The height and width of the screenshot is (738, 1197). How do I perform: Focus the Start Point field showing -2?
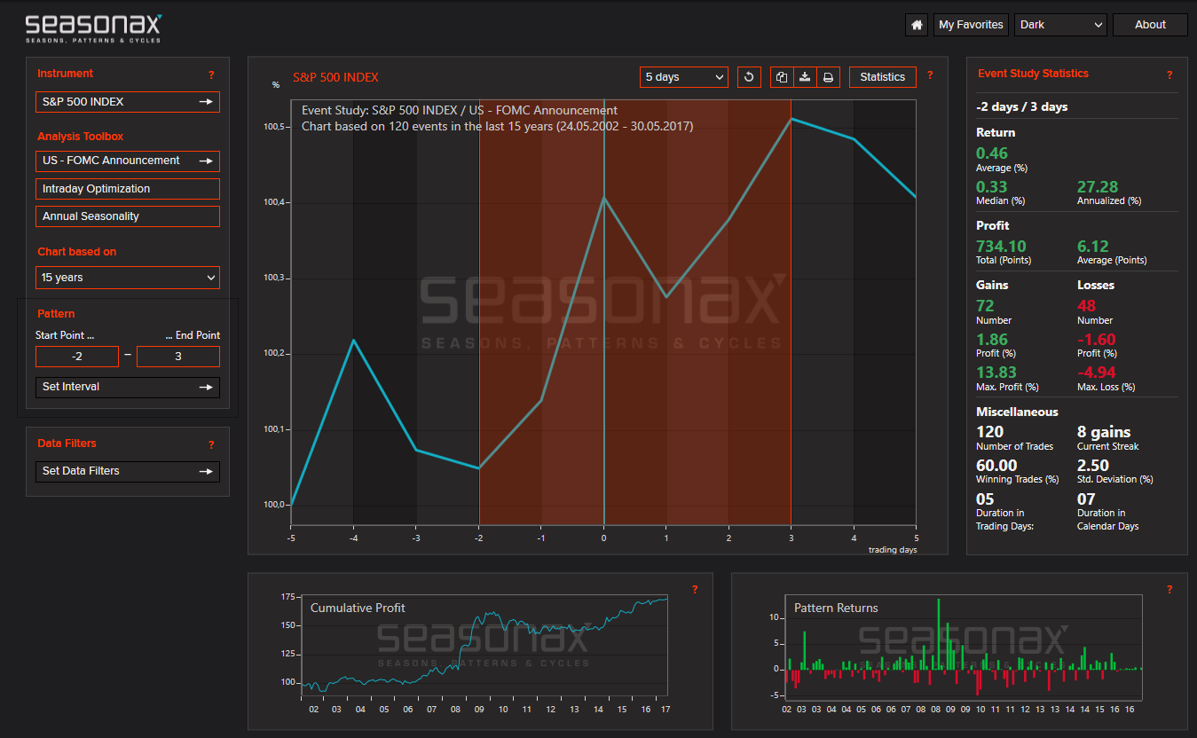pyautogui.click(x=77, y=357)
